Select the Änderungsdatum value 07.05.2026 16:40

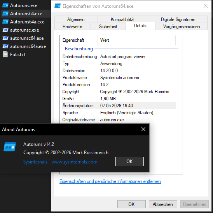117,106
